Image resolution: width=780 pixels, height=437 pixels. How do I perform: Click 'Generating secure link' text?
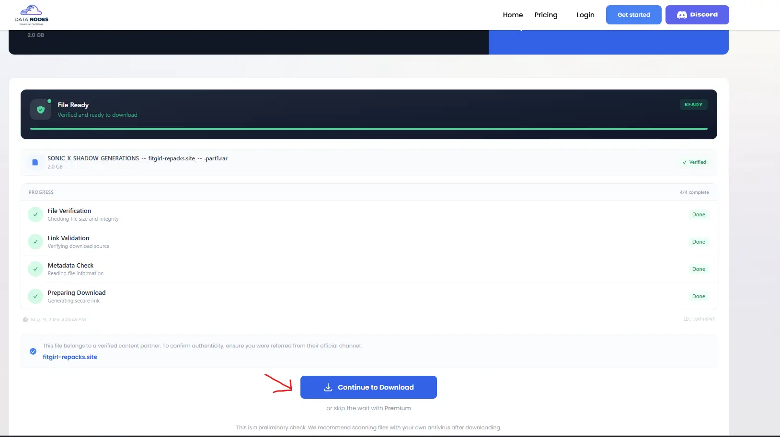click(x=74, y=301)
